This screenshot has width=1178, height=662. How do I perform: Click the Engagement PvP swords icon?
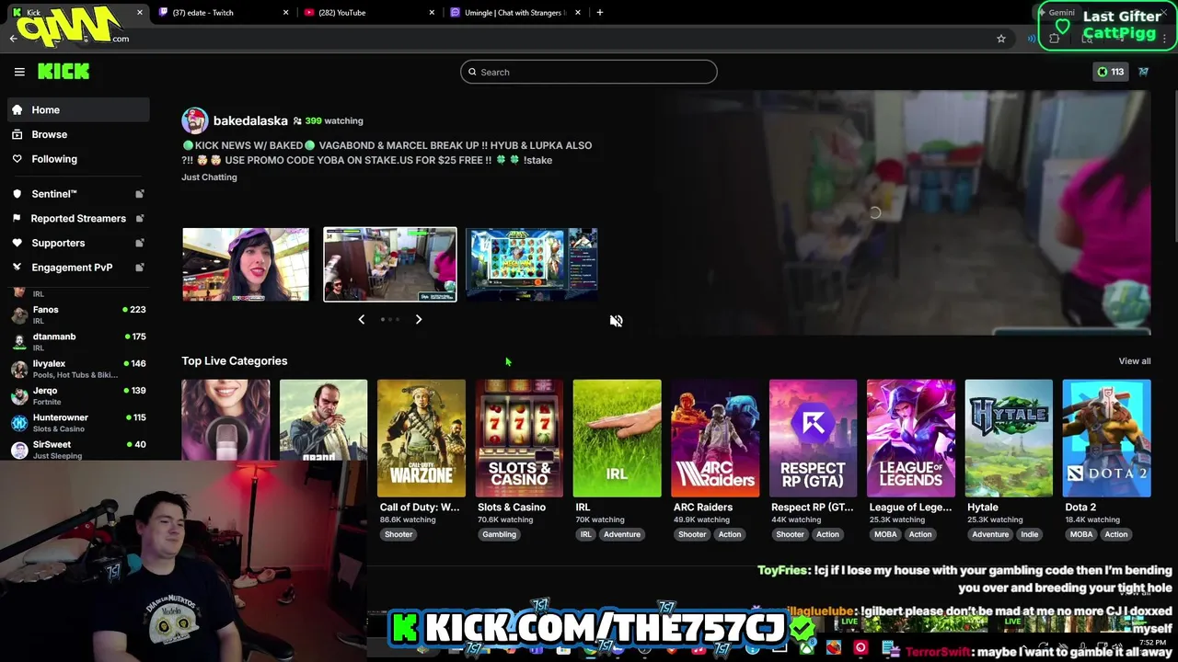point(17,268)
